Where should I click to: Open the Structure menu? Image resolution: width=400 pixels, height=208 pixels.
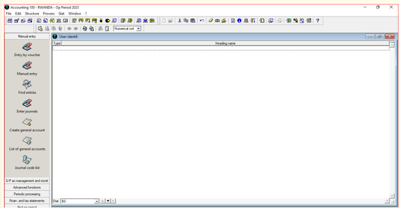(32, 14)
